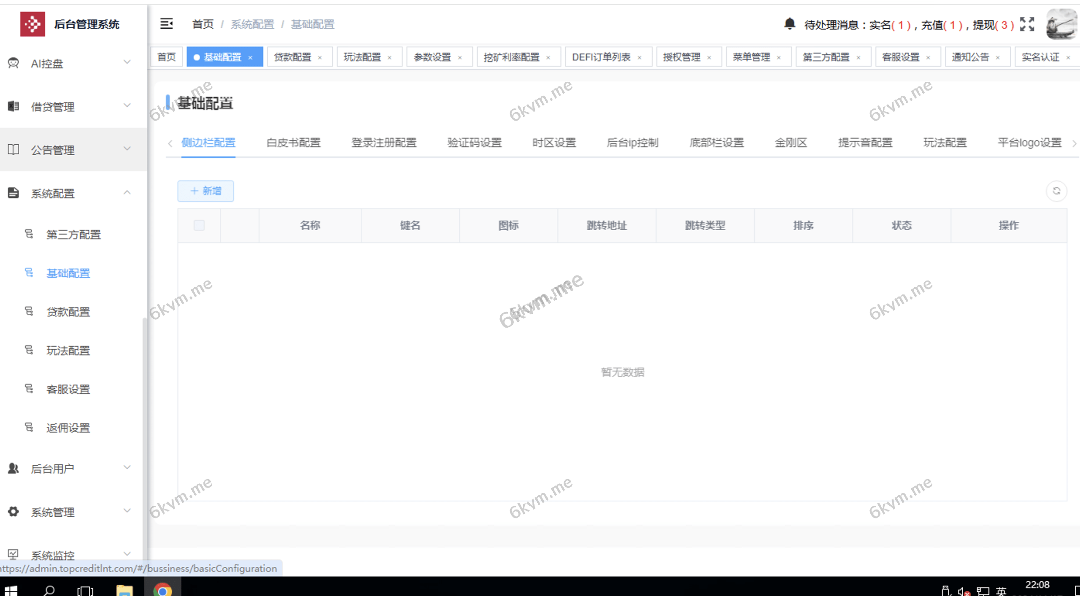Expand the 系统管理 menu chevron
1080x596 pixels.
point(127,510)
